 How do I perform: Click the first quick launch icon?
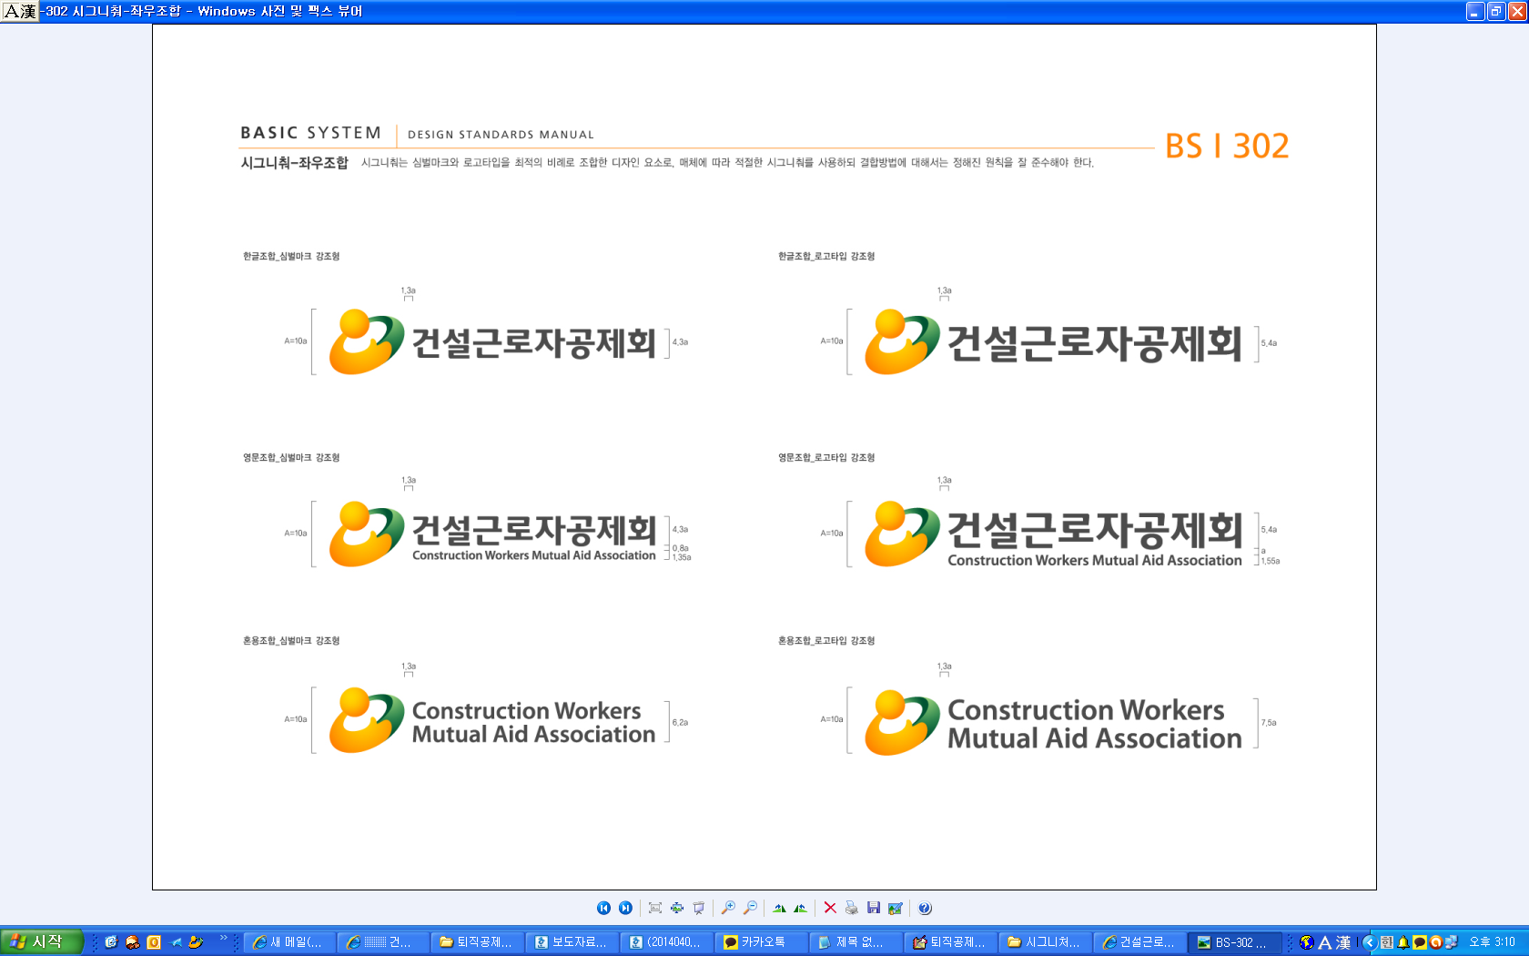tap(110, 942)
